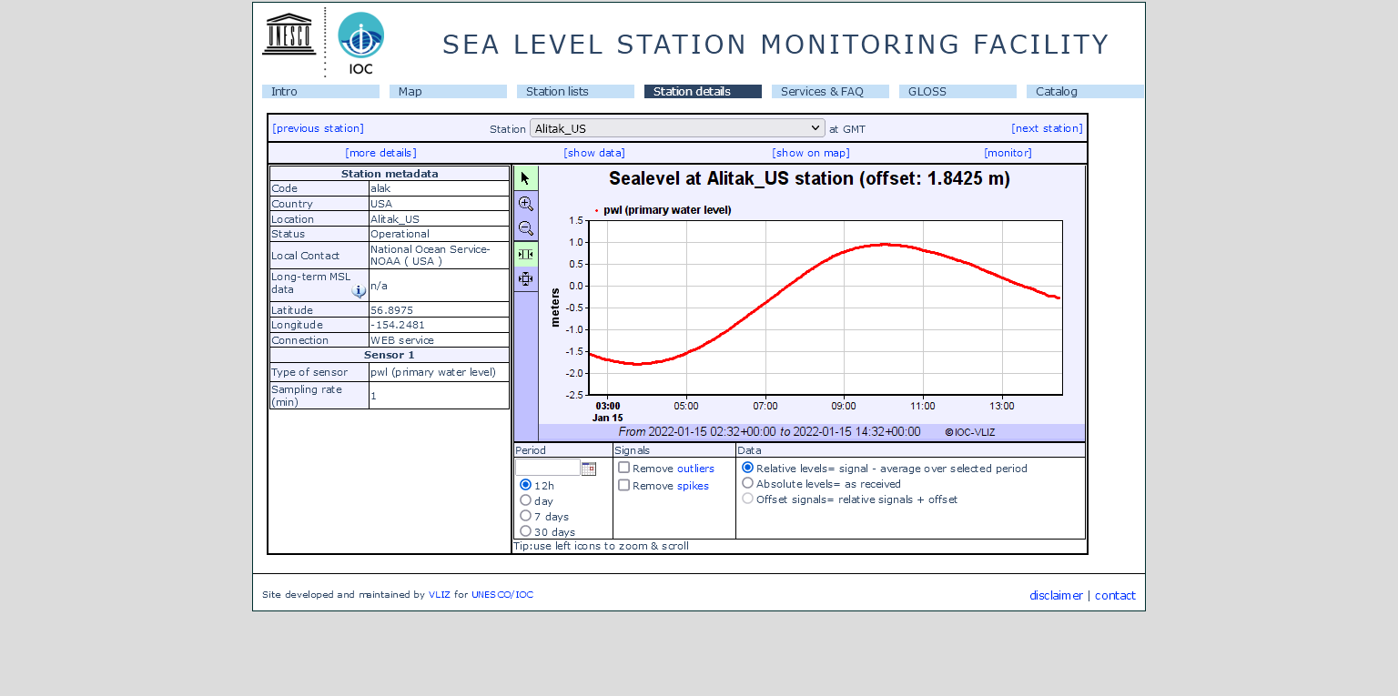Select Relative levels data option
The width and height of the screenshot is (1398, 696).
[x=748, y=468]
